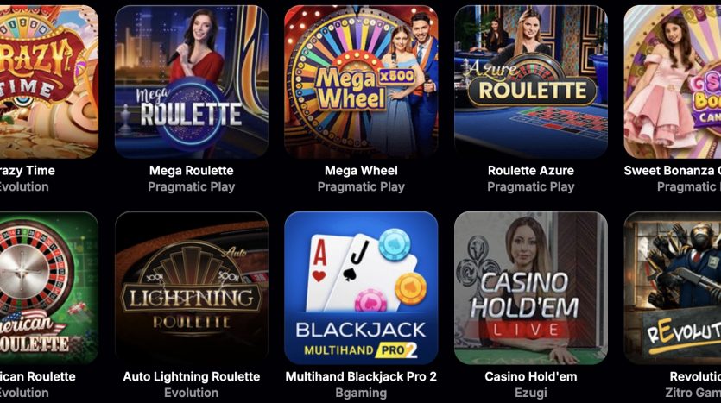Viewport: 721px width, 403px height.
Task: Open the Sweet Bonanza Candyland thumbnail
Action: click(x=673, y=82)
